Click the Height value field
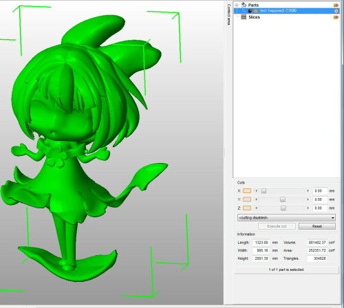This screenshot has height=308, width=344. click(261, 258)
